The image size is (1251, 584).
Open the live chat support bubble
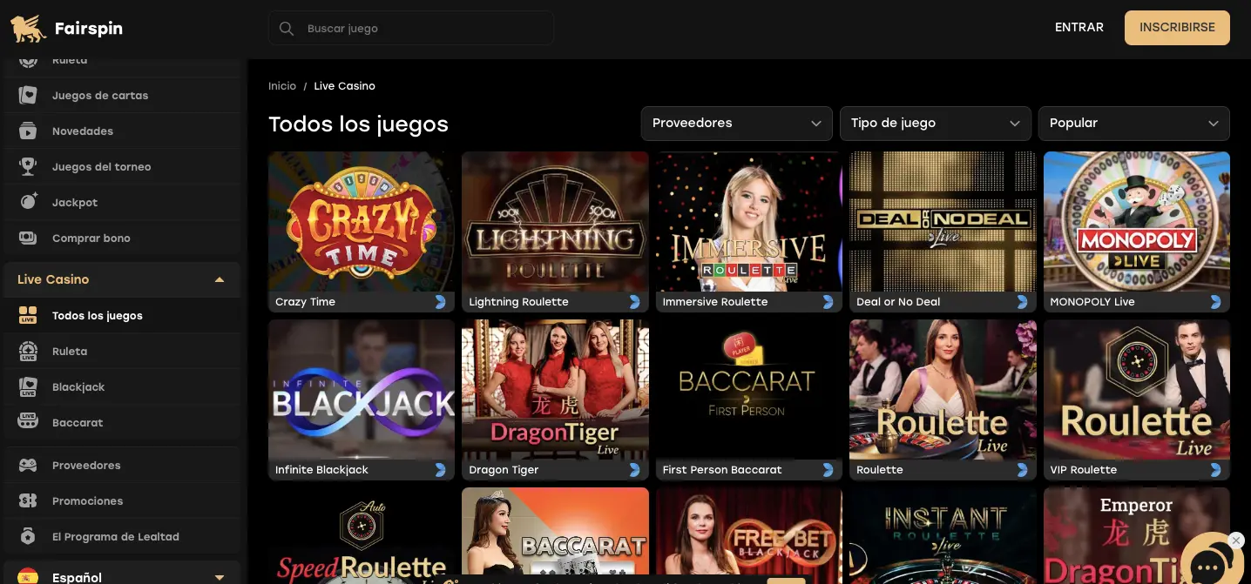pyautogui.click(x=1209, y=564)
